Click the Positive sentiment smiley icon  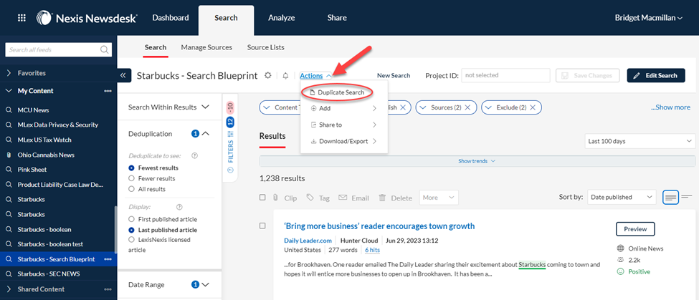pyautogui.click(x=620, y=271)
